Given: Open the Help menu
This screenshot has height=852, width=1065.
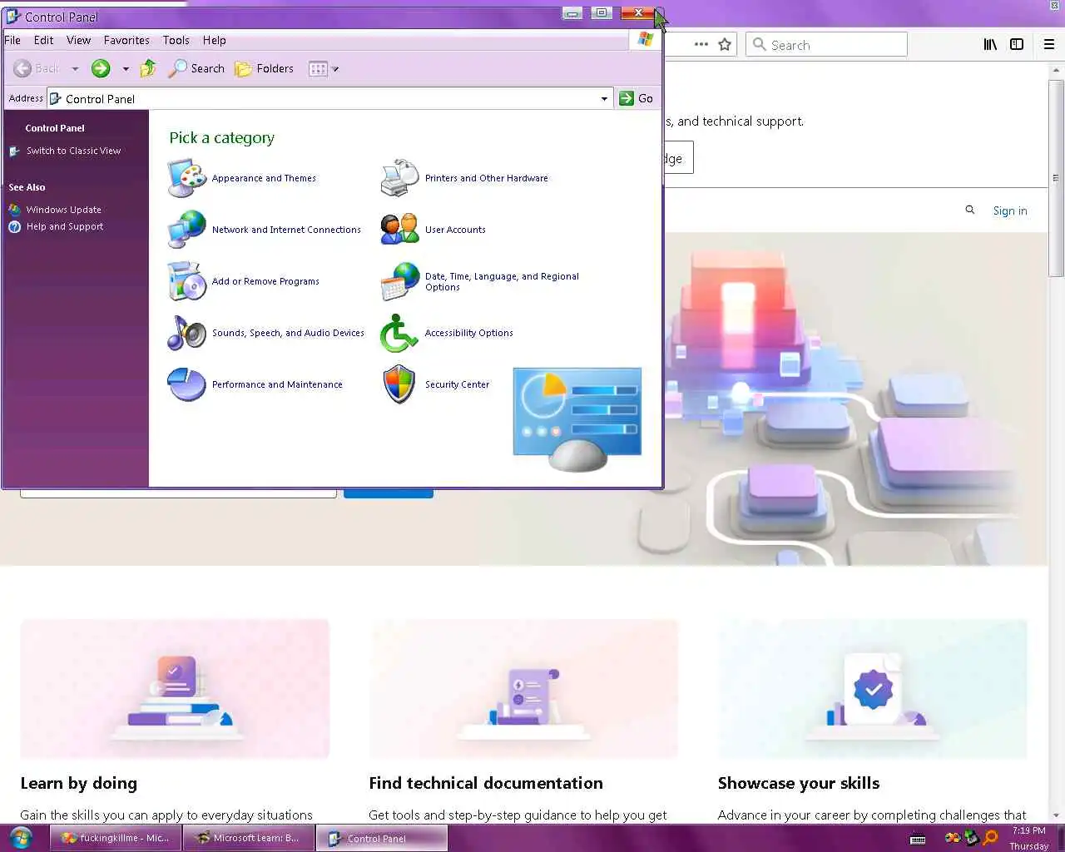Looking at the screenshot, I should point(214,40).
